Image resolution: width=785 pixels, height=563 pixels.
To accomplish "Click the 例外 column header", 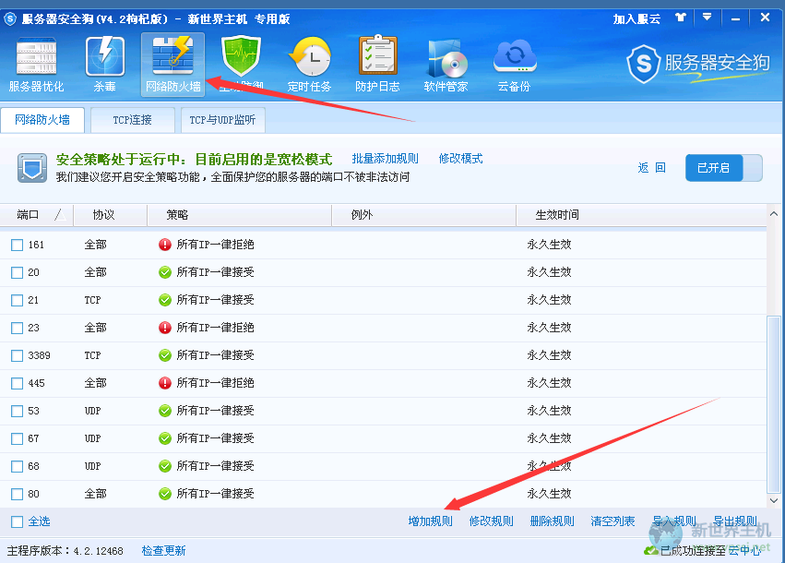I will (x=423, y=215).
